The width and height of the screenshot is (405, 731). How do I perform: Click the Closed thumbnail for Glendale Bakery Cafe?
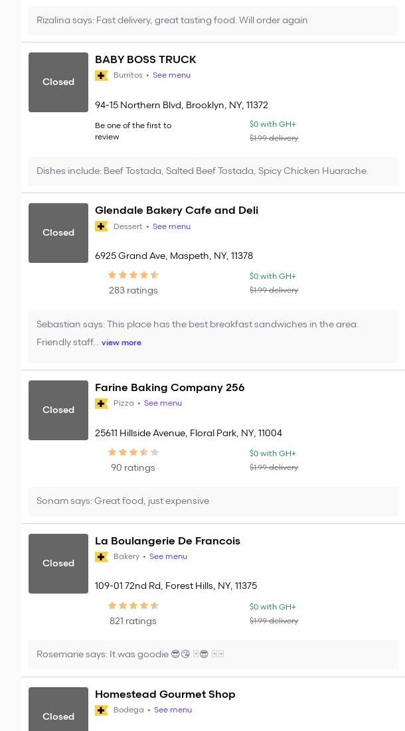click(x=58, y=233)
